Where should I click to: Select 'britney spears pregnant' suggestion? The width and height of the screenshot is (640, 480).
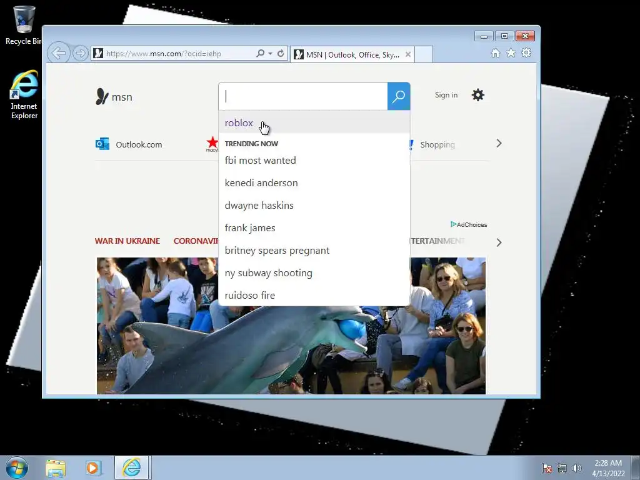tap(314, 250)
